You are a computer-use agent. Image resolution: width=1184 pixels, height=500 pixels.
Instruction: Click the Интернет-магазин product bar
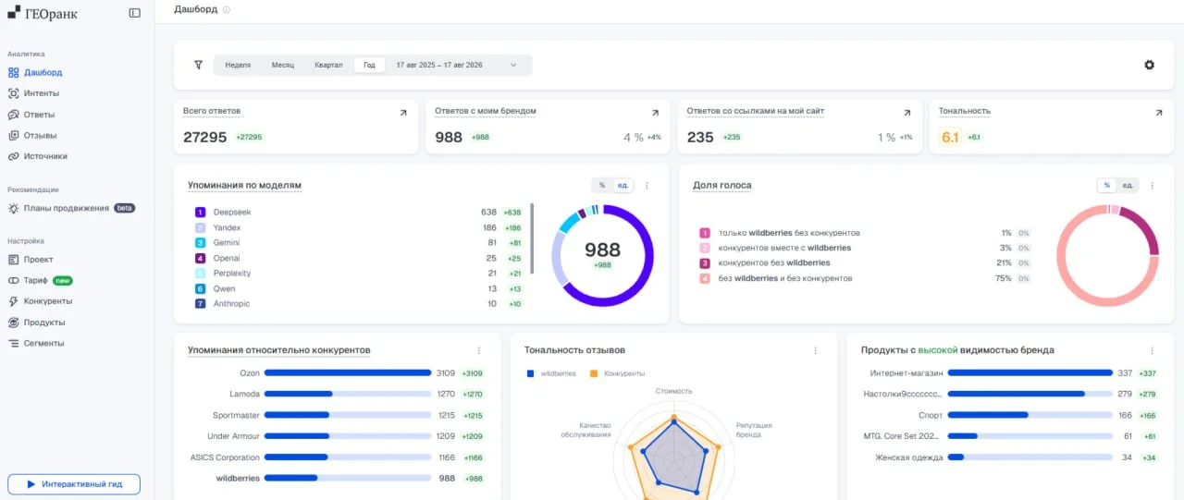coord(1030,373)
